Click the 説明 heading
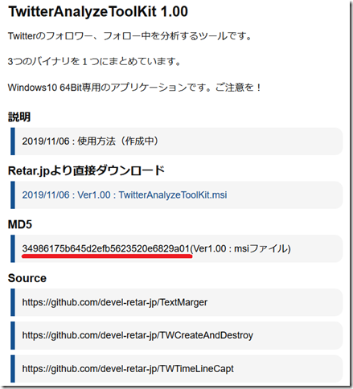Image resolution: width=353 pixels, height=389 pixels. pyautogui.click(x=19, y=117)
